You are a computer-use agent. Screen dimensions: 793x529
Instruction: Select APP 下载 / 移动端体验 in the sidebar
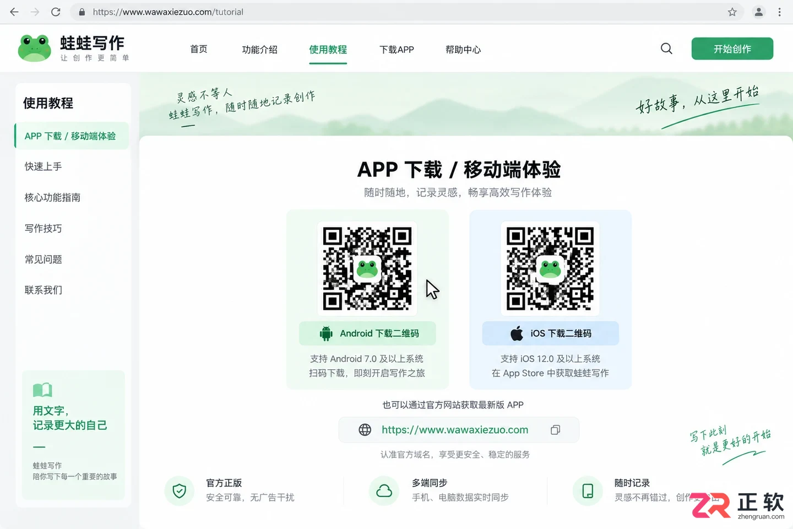point(72,136)
